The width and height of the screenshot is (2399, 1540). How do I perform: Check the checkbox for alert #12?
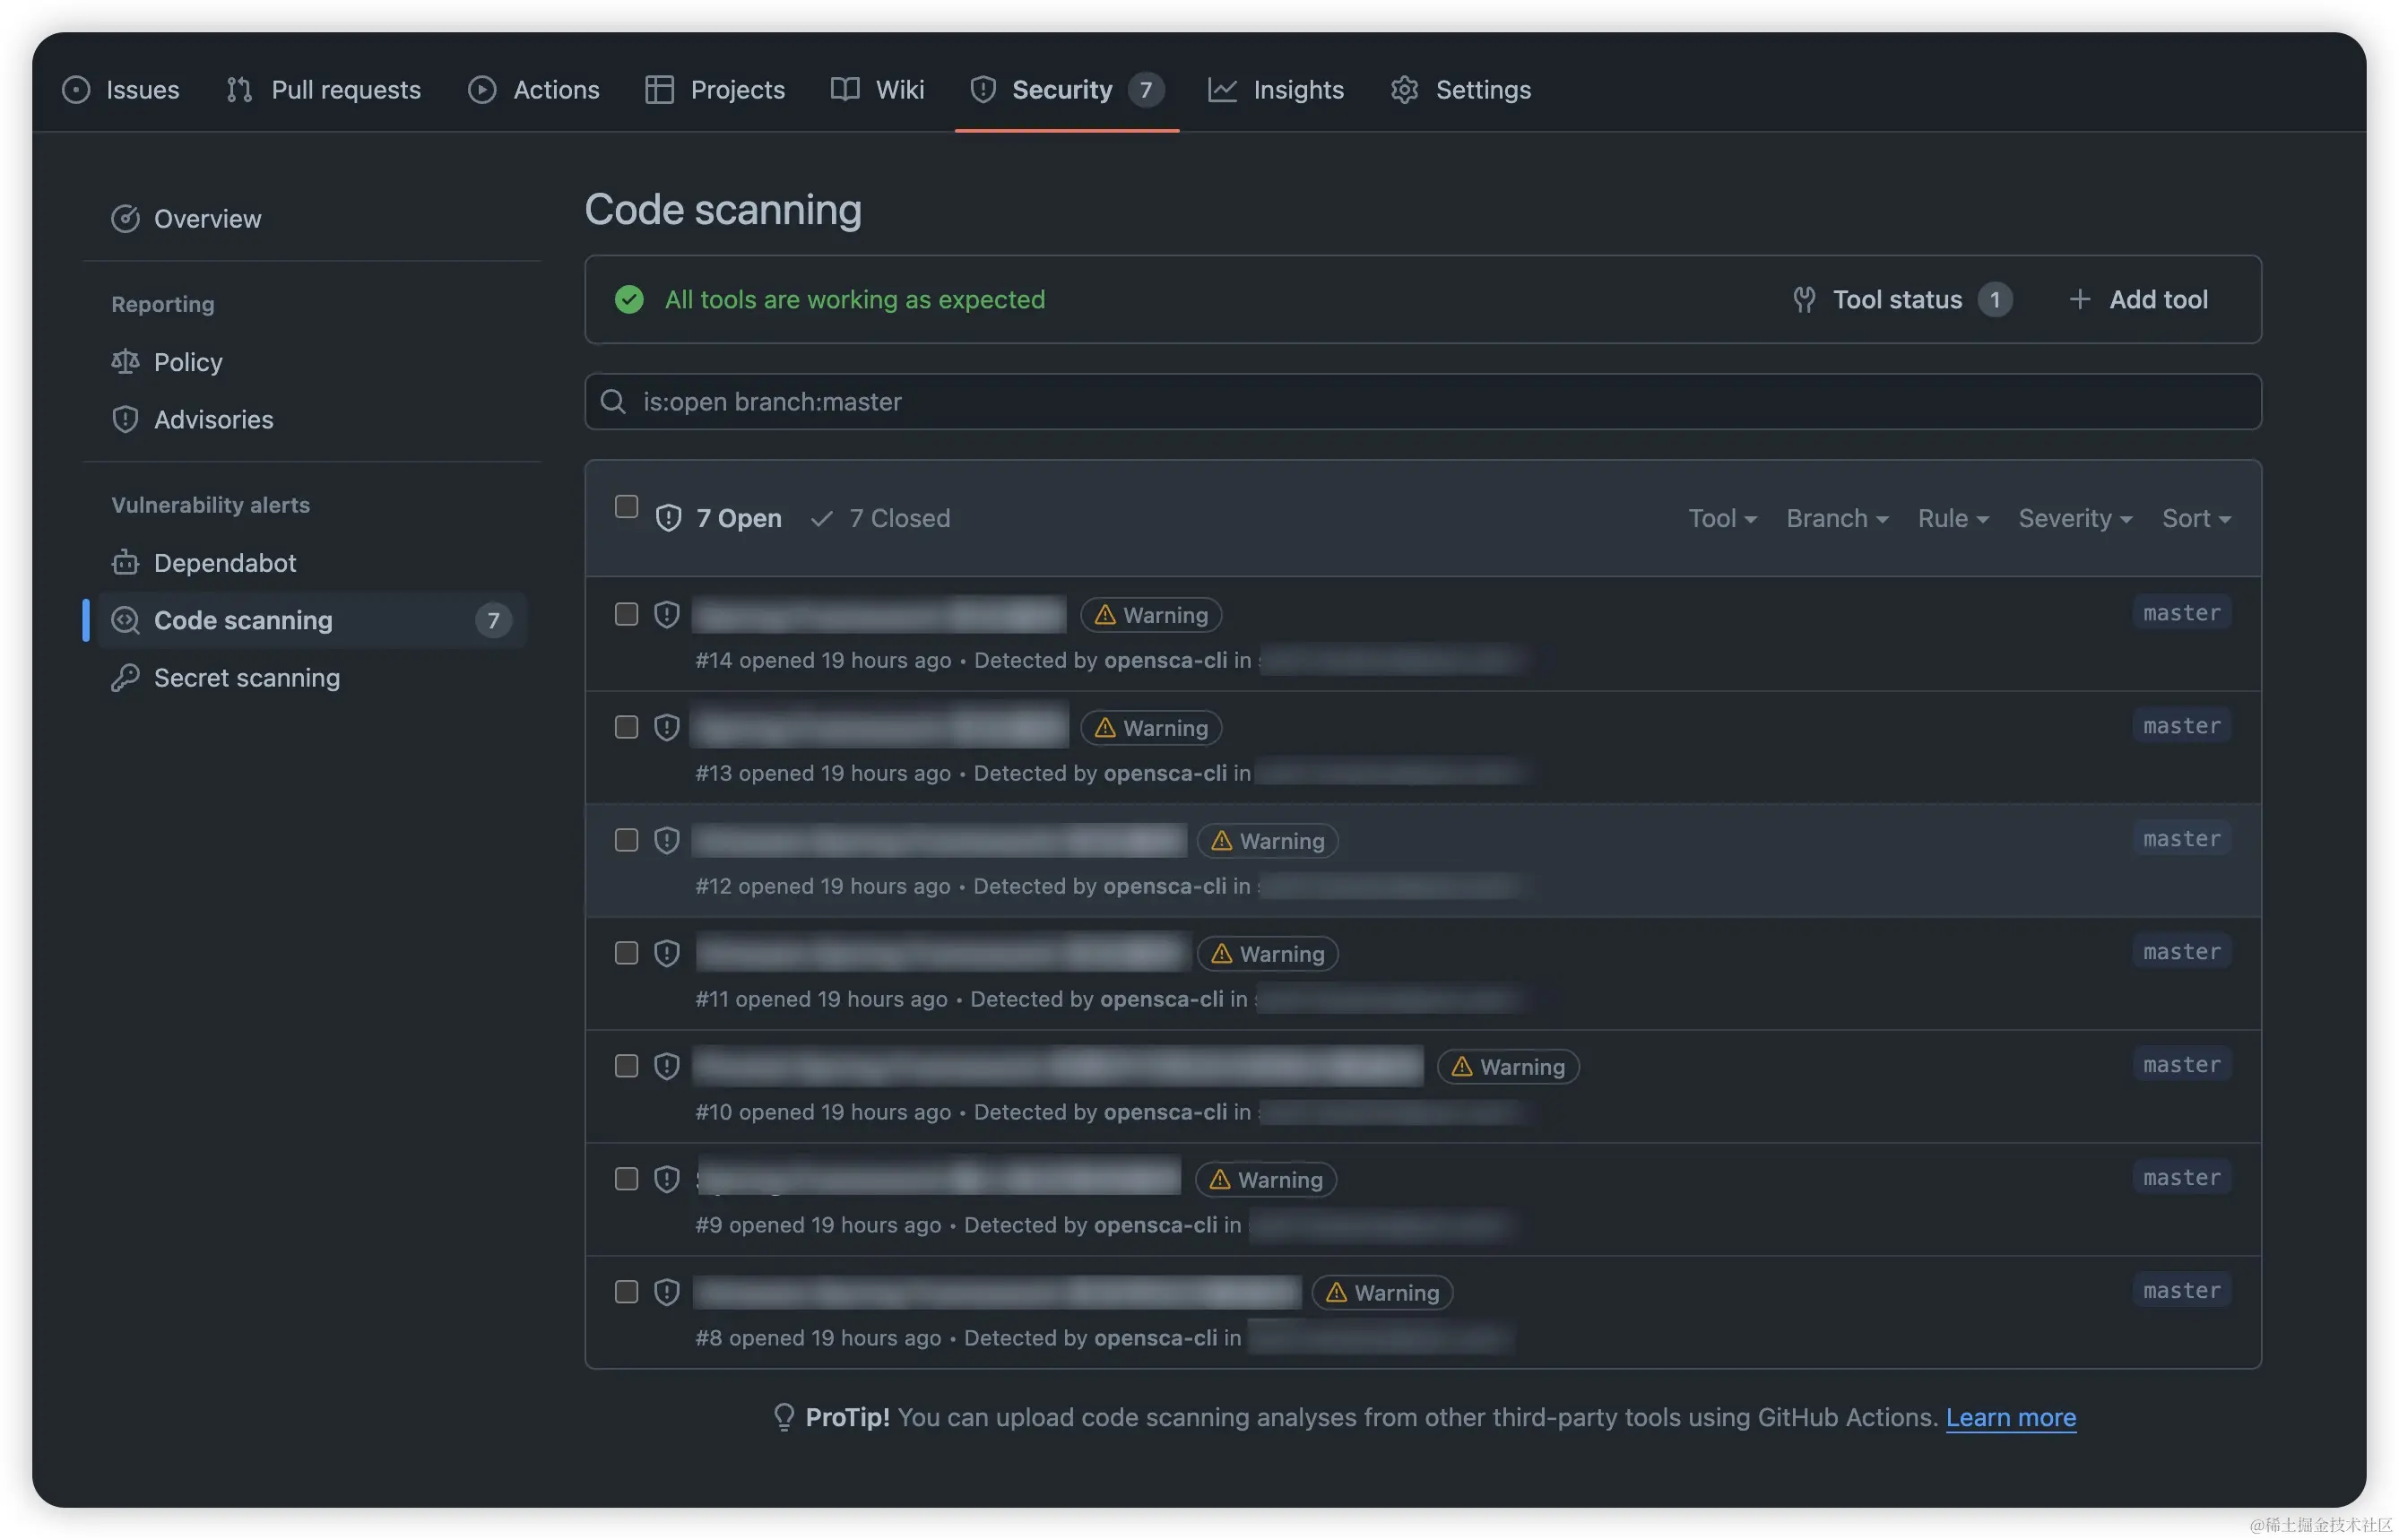coord(626,841)
